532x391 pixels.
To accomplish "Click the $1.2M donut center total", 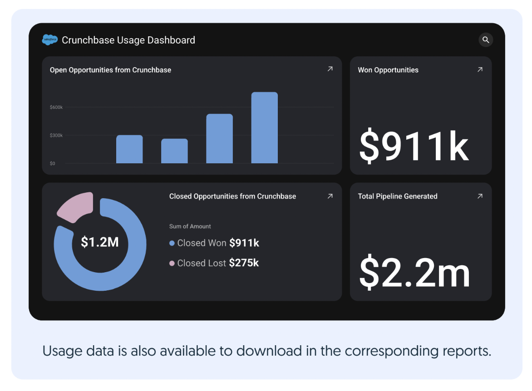I will click(100, 242).
